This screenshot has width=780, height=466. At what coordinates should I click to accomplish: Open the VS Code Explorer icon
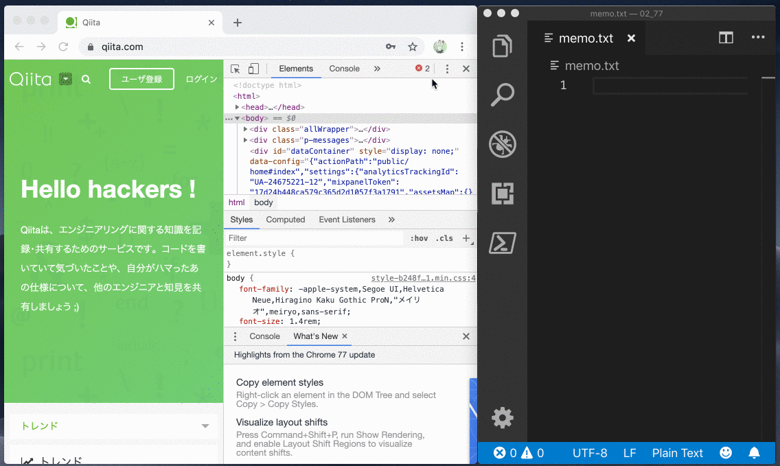(503, 46)
